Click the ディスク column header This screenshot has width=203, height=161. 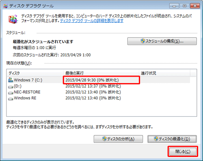(35, 73)
